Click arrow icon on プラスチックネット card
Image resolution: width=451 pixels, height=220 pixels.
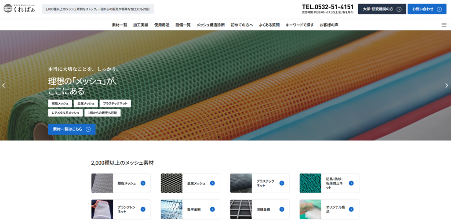click(282, 183)
